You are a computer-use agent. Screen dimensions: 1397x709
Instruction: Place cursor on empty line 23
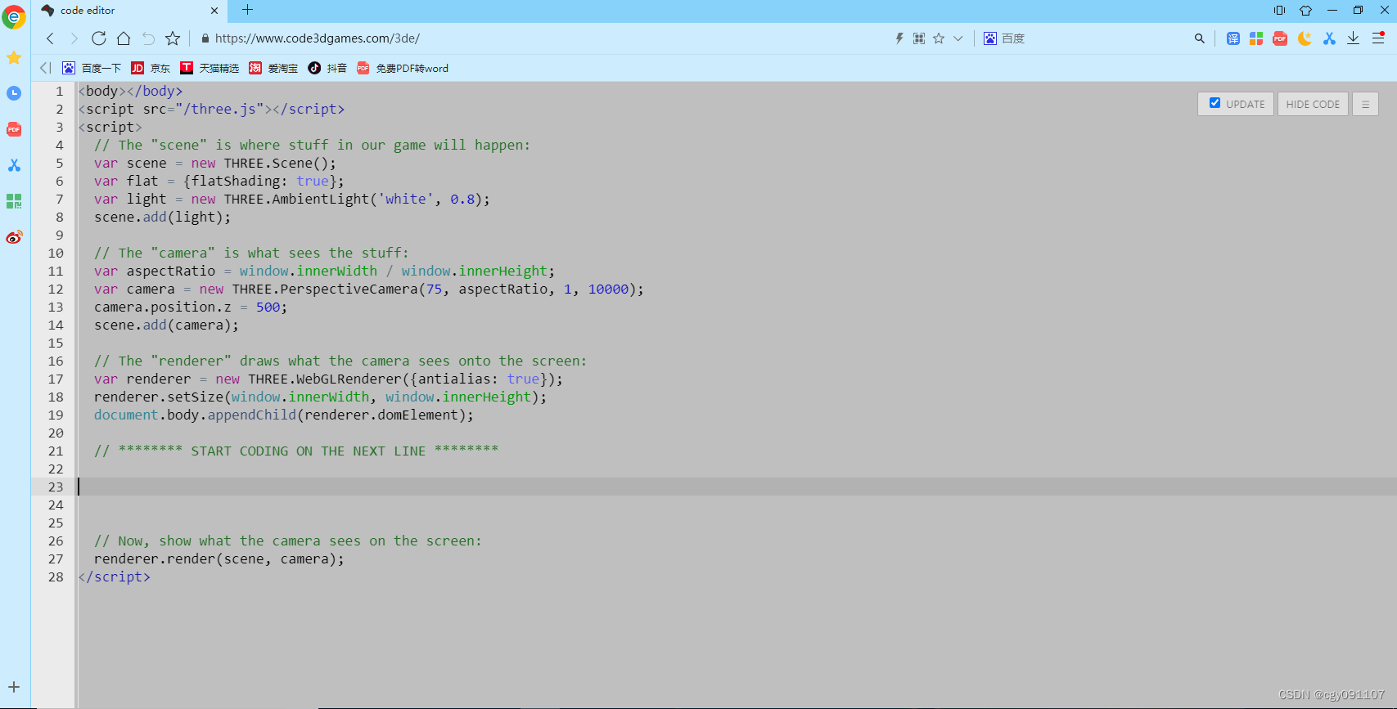point(737,487)
